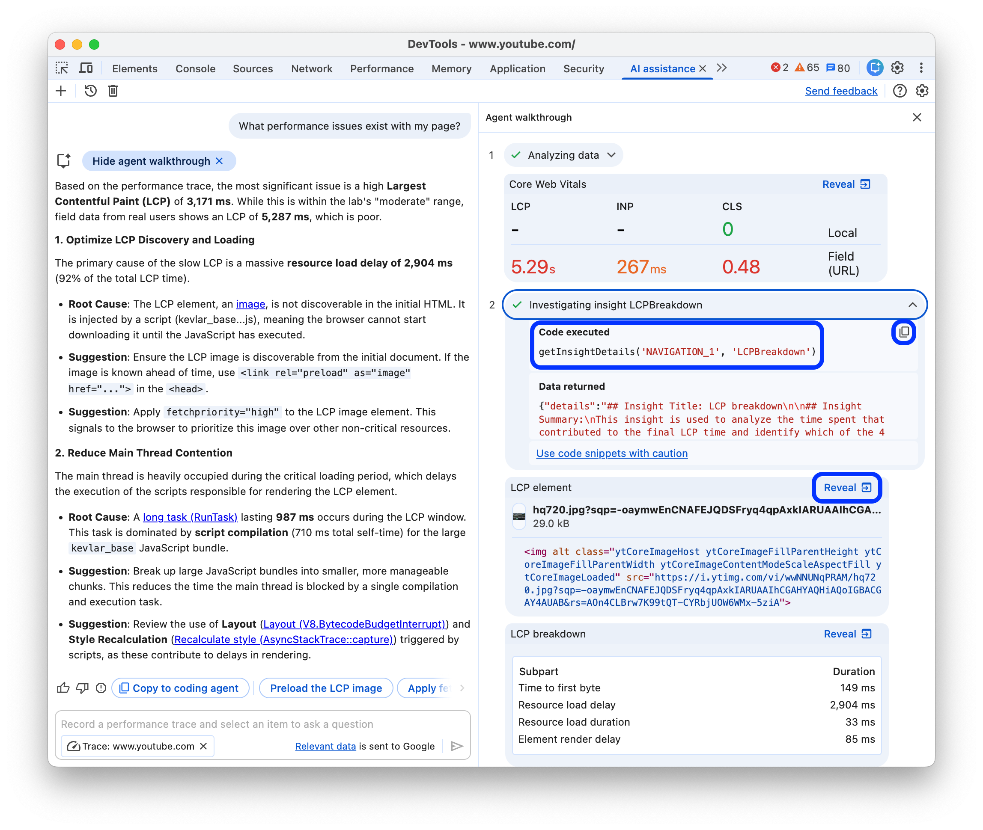Select the Security tab
The height and width of the screenshot is (830, 983).
584,69
